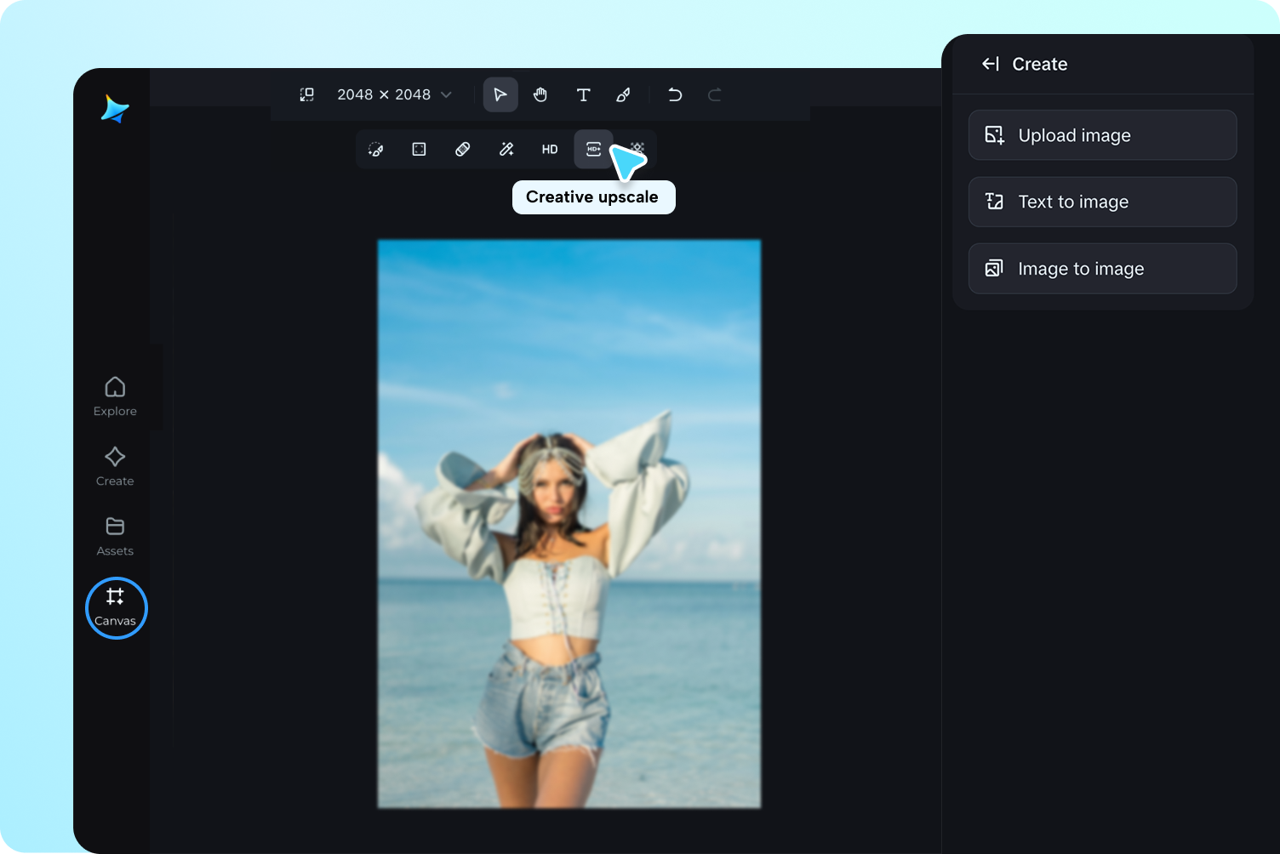Screen dimensions: 1280x854
Task: Click the Upload image button
Action: click(1102, 135)
